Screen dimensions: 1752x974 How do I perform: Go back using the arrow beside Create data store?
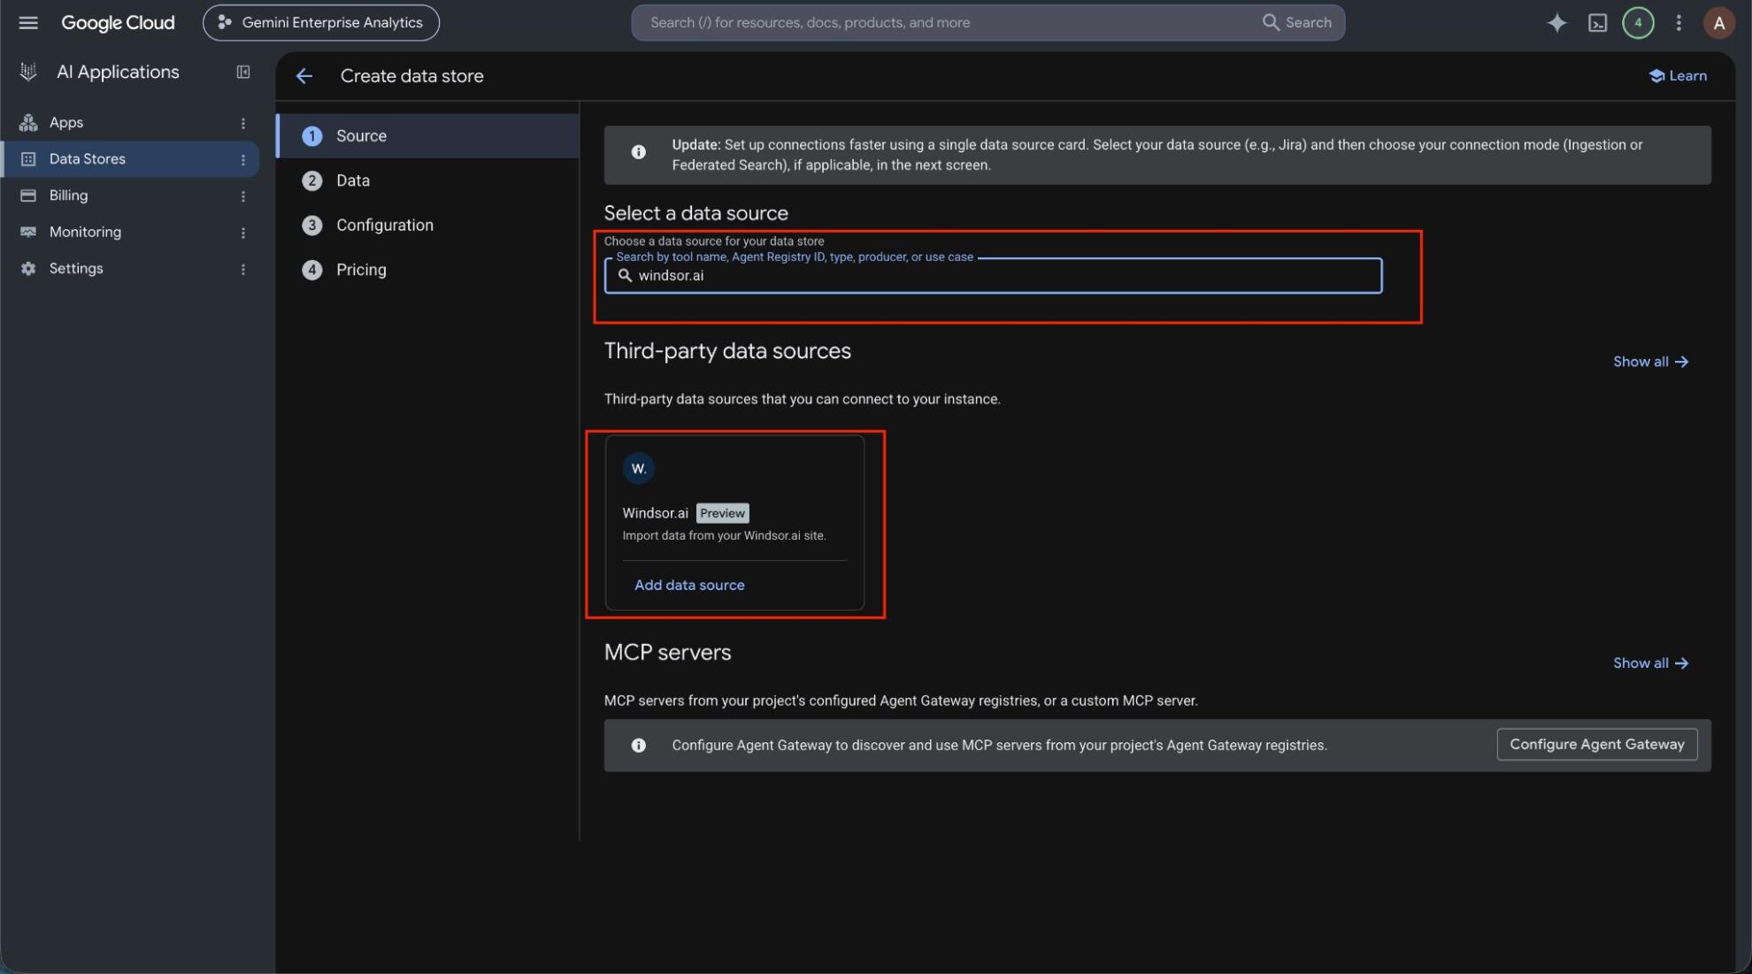coord(304,76)
